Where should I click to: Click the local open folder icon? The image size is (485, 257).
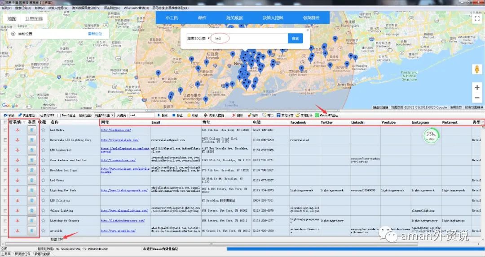tap(298, 115)
